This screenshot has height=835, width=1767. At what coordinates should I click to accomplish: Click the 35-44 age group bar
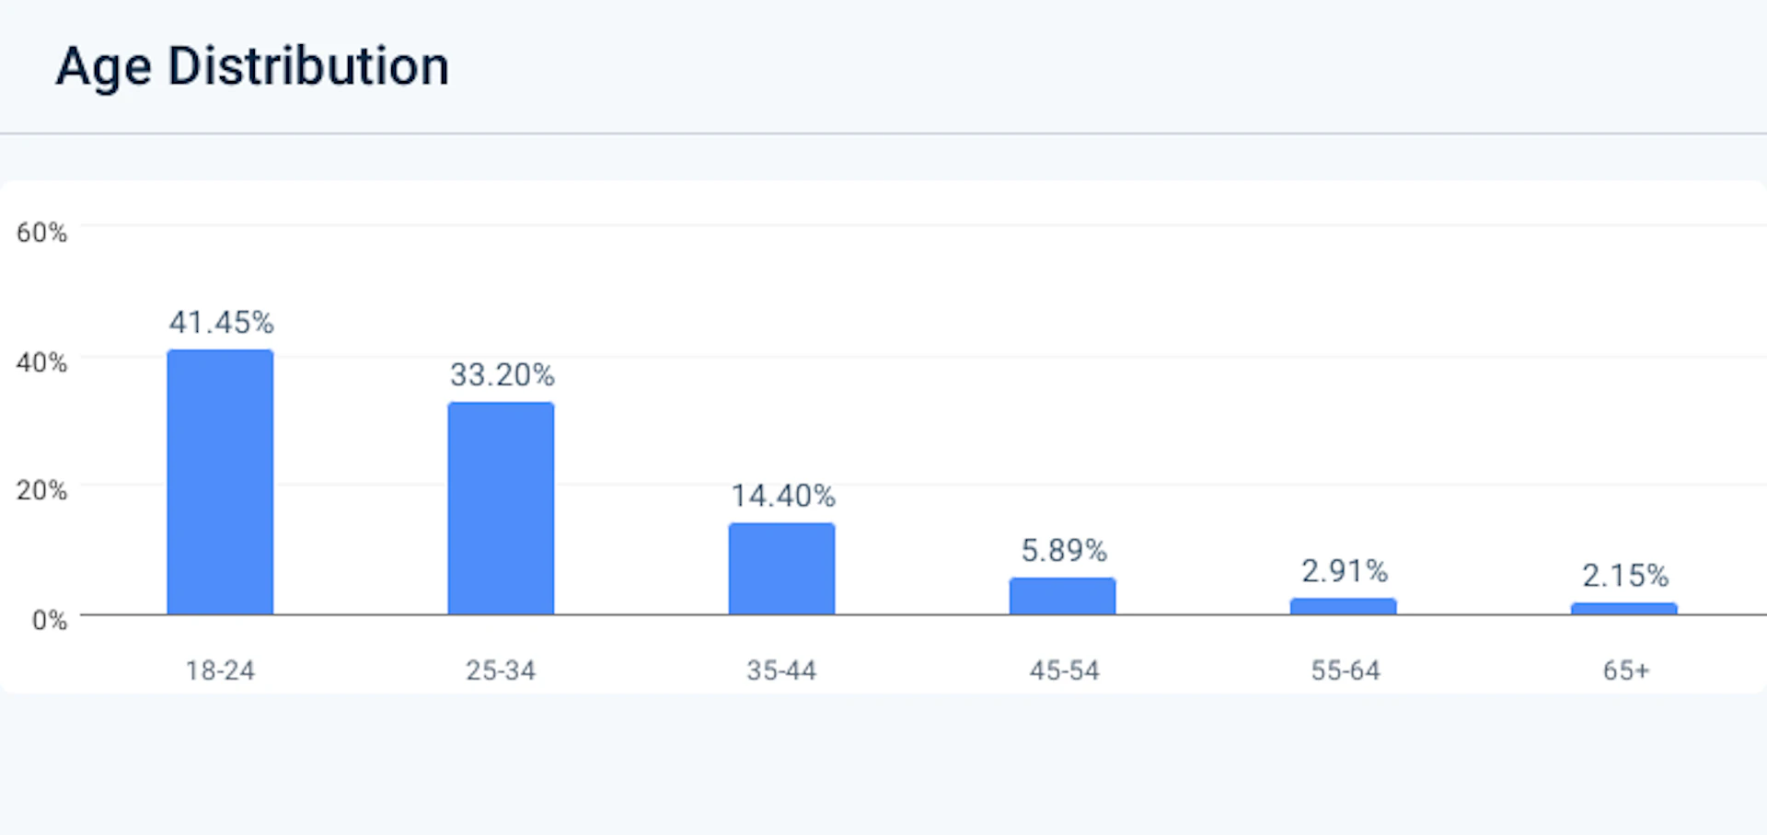pyautogui.click(x=781, y=568)
